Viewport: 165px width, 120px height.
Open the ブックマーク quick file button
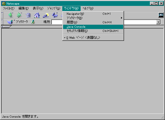[17, 22]
